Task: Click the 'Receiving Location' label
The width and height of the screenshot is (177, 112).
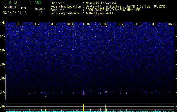Action: click(66, 6)
